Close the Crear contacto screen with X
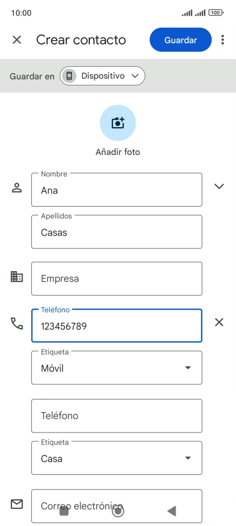Viewport: 236px width, 526px height. (17, 40)
